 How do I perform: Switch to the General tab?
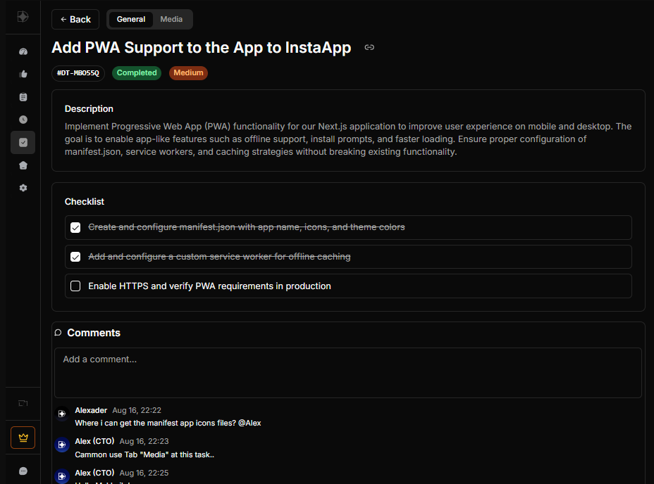[131, 19]
